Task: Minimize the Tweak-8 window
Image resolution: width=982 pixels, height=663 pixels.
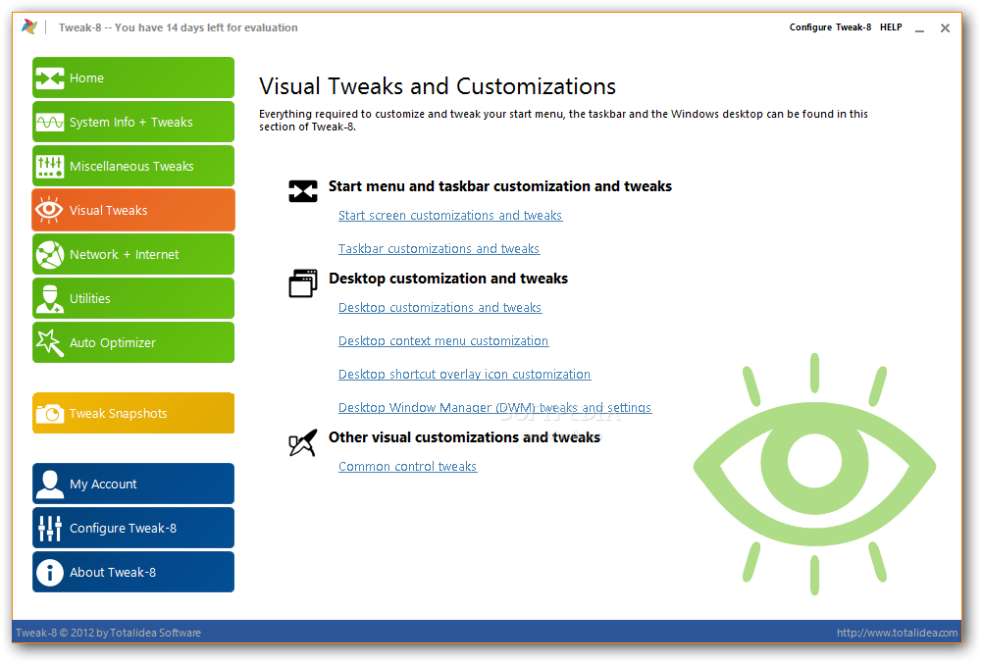Action: [919, 28]
